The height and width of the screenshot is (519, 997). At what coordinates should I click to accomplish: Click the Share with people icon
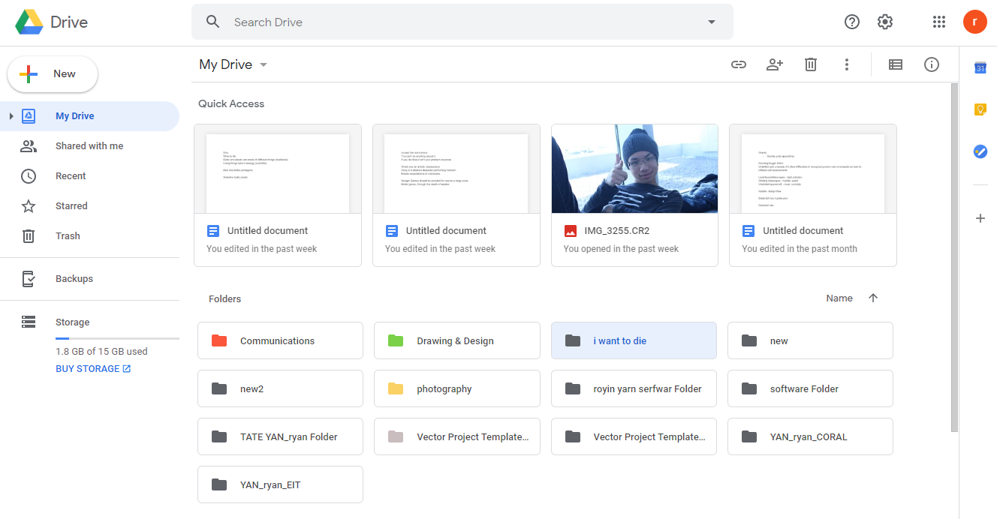(x=775, y=64)
